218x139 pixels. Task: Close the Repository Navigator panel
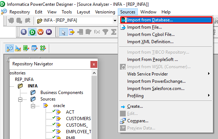94,64
